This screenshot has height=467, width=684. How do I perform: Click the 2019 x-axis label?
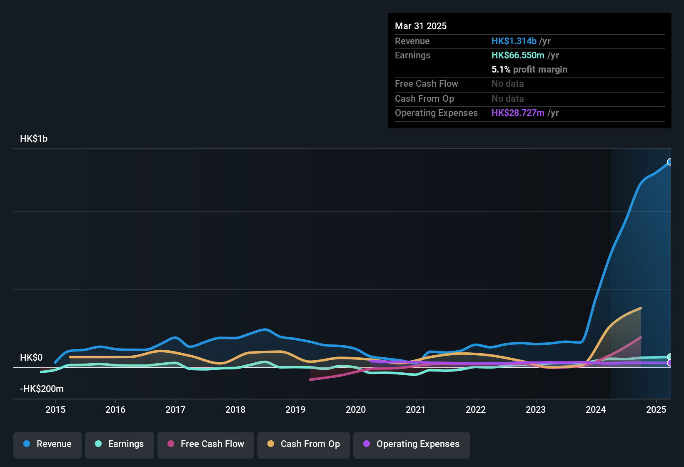coord(295,410)
